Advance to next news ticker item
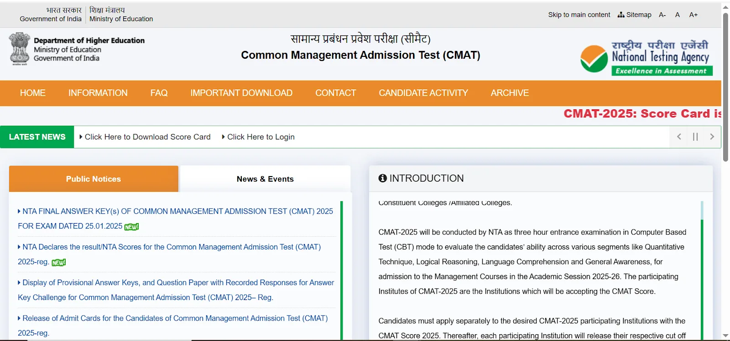730x341 pixels. click(x=712, y=137)
